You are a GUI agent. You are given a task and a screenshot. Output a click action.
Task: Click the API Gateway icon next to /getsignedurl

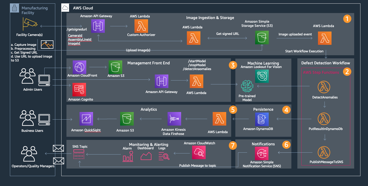pyautogui.click(x=98, y=26)
